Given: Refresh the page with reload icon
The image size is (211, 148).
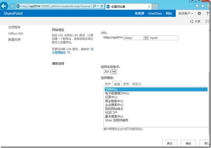Looking at the screenshot, I should click(102, 6).
